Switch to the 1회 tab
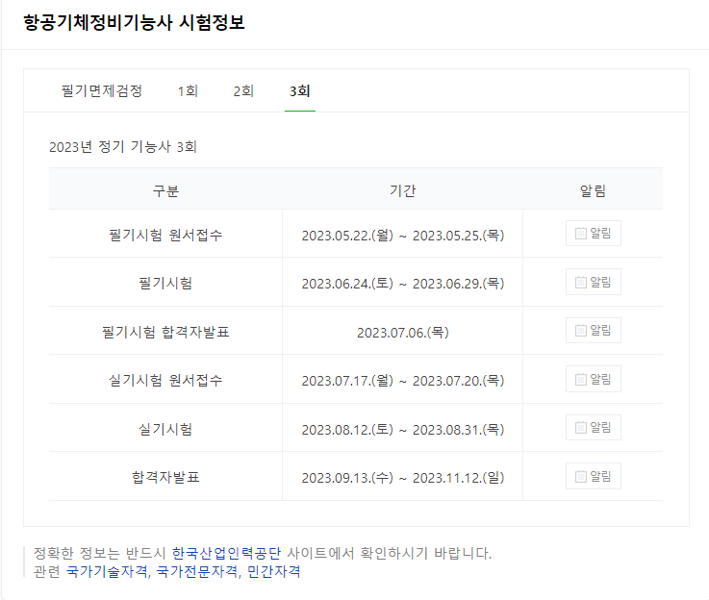This screenshot has height=600, width=709. point(188,90)
